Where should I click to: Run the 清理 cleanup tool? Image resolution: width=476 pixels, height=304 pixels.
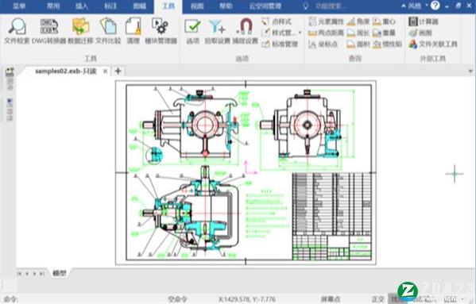click(x=133, y=31)
